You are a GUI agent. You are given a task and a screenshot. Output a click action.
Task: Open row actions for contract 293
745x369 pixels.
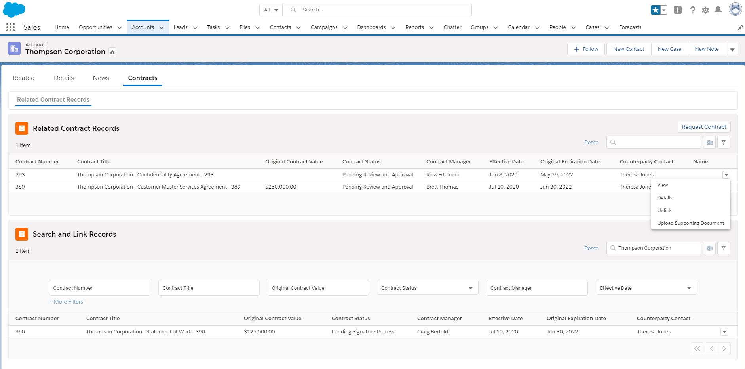pyautogui.click(x=726, y=175)
